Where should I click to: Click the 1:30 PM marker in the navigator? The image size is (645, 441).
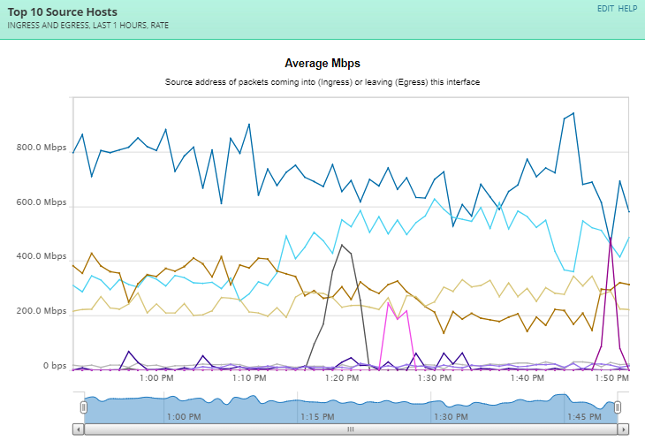tap(451, 417)
